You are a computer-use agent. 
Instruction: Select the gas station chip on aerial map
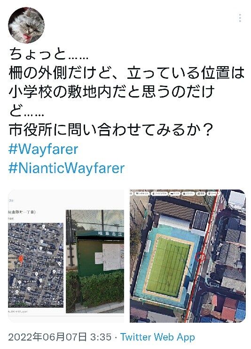tap(188, 193)
